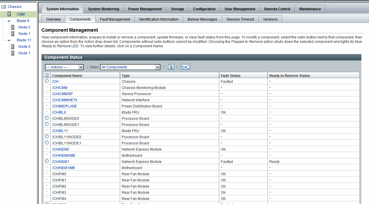The image size is (369, 204).
Task: Open the Remote Control tab
Action: (x=277, y=9)
